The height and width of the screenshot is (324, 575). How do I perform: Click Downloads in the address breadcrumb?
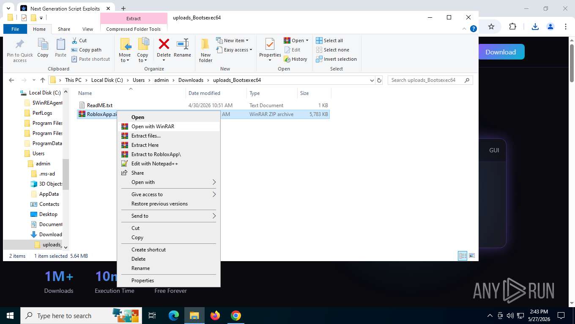pos(191,80)
